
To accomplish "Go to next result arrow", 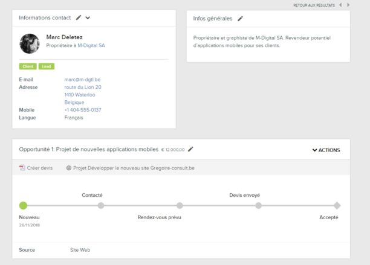I will (348, 5).
